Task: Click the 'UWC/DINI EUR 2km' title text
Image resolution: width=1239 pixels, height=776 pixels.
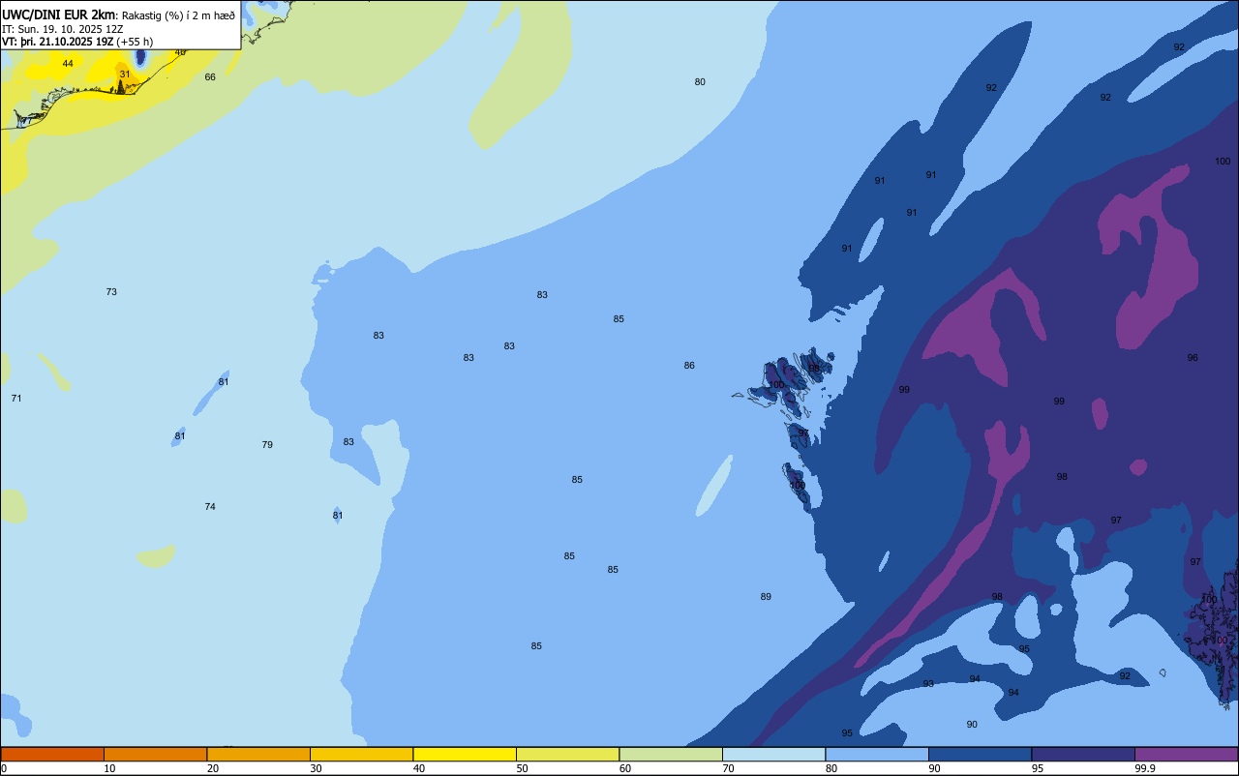Action: [x=59, y=15]
